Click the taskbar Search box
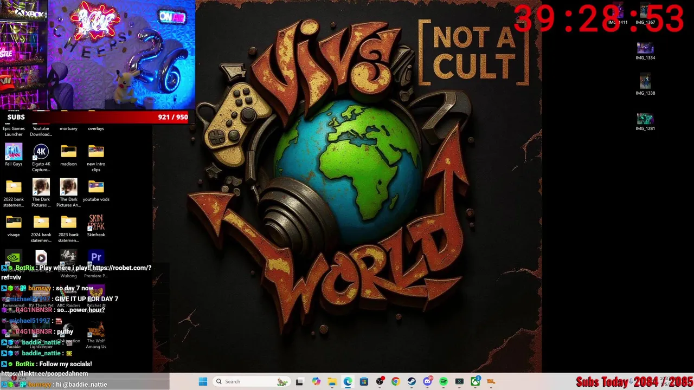The image size is (694, 390). click(x=251, y=381)
